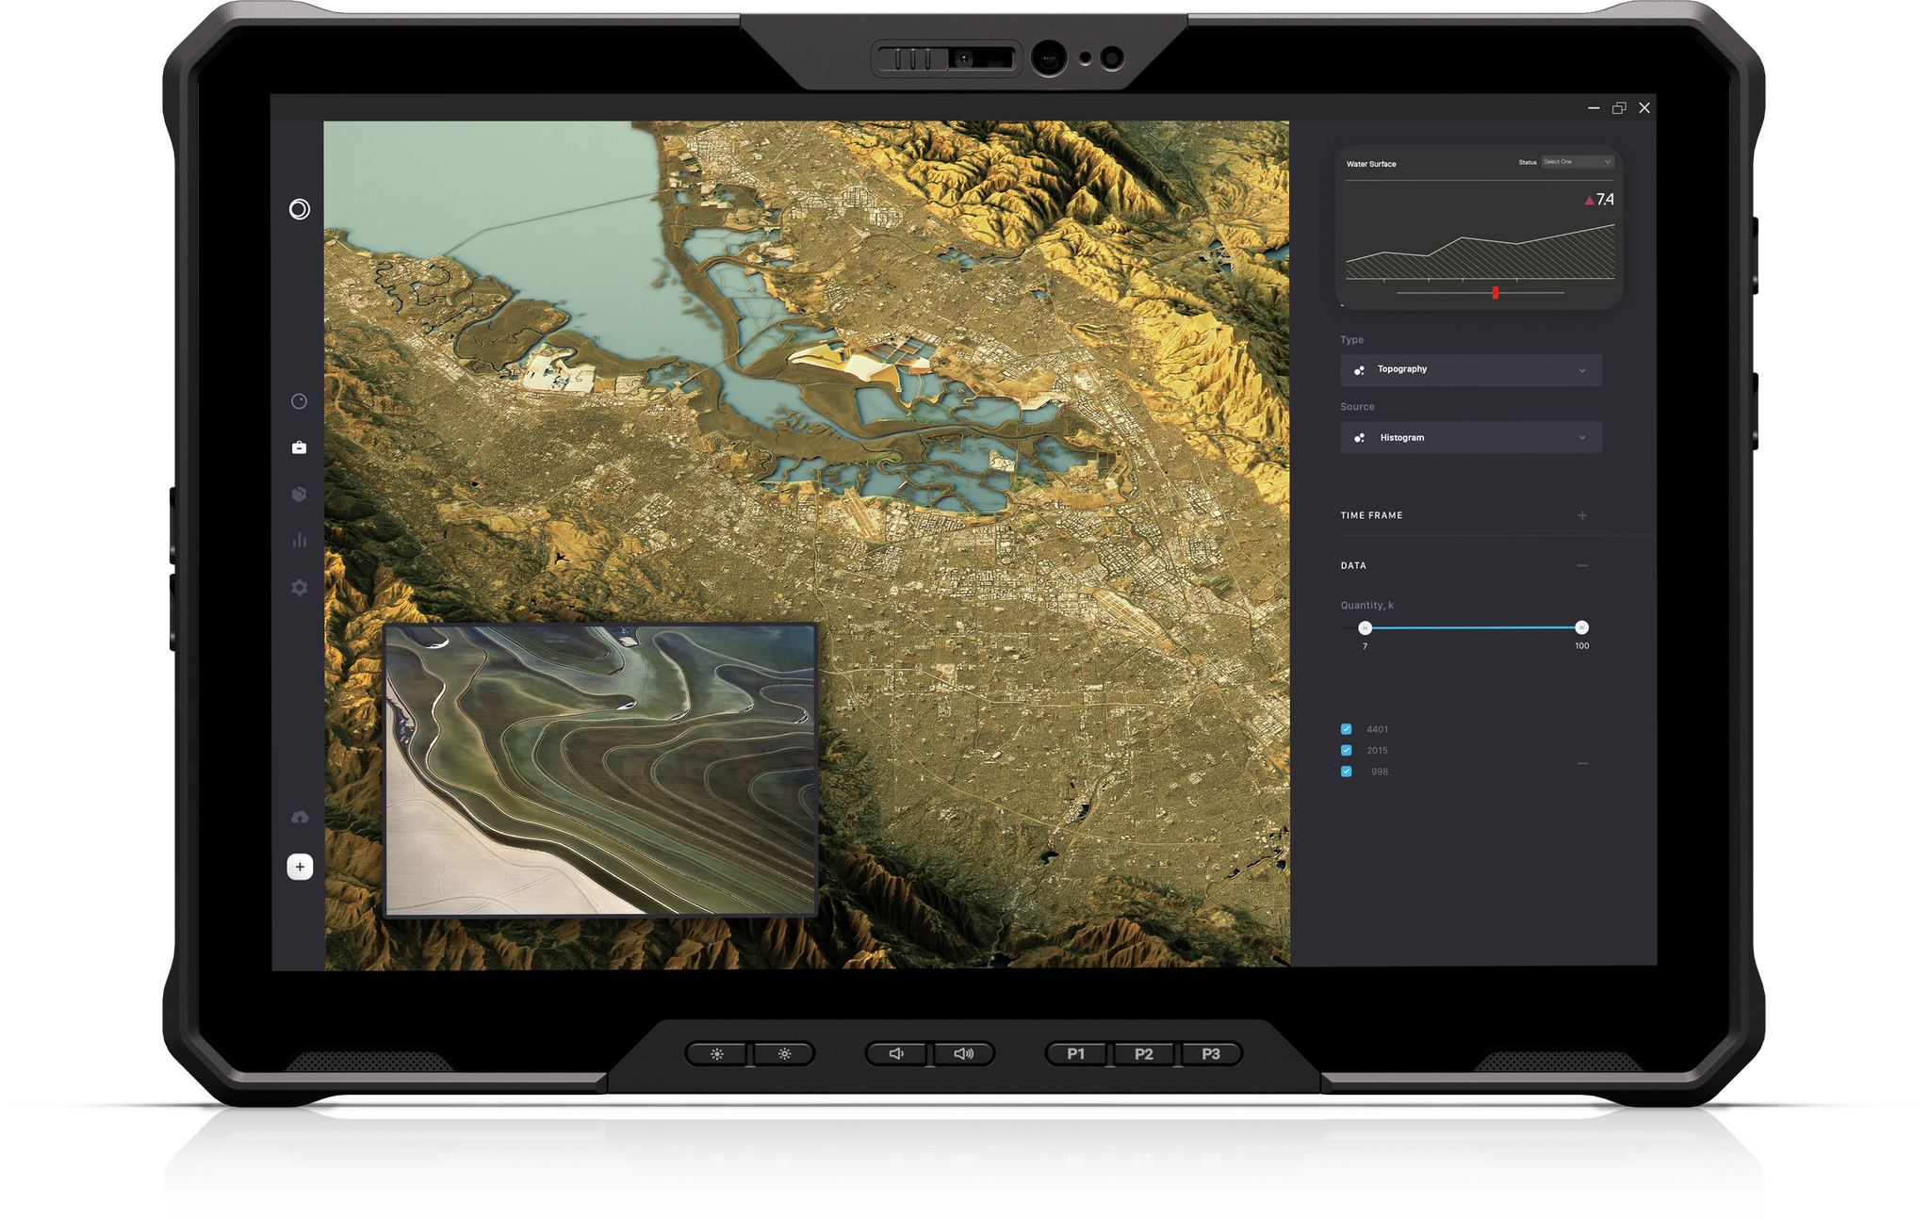Open the settings gear in sidebar
The image size is (1930, 1219).
pyautogui.click(x=299, y=588)
